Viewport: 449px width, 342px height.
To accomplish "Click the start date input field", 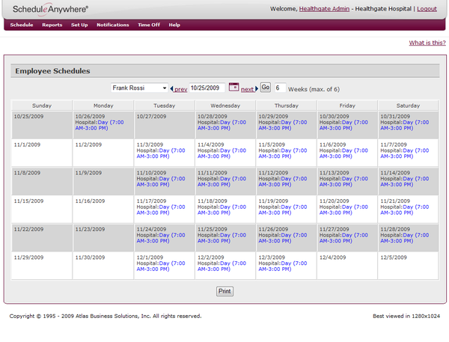I will [x=207, y=88].
